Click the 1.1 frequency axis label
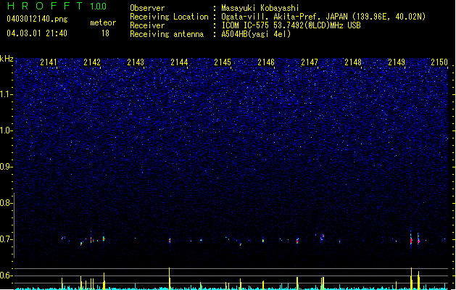 [7, 94]
